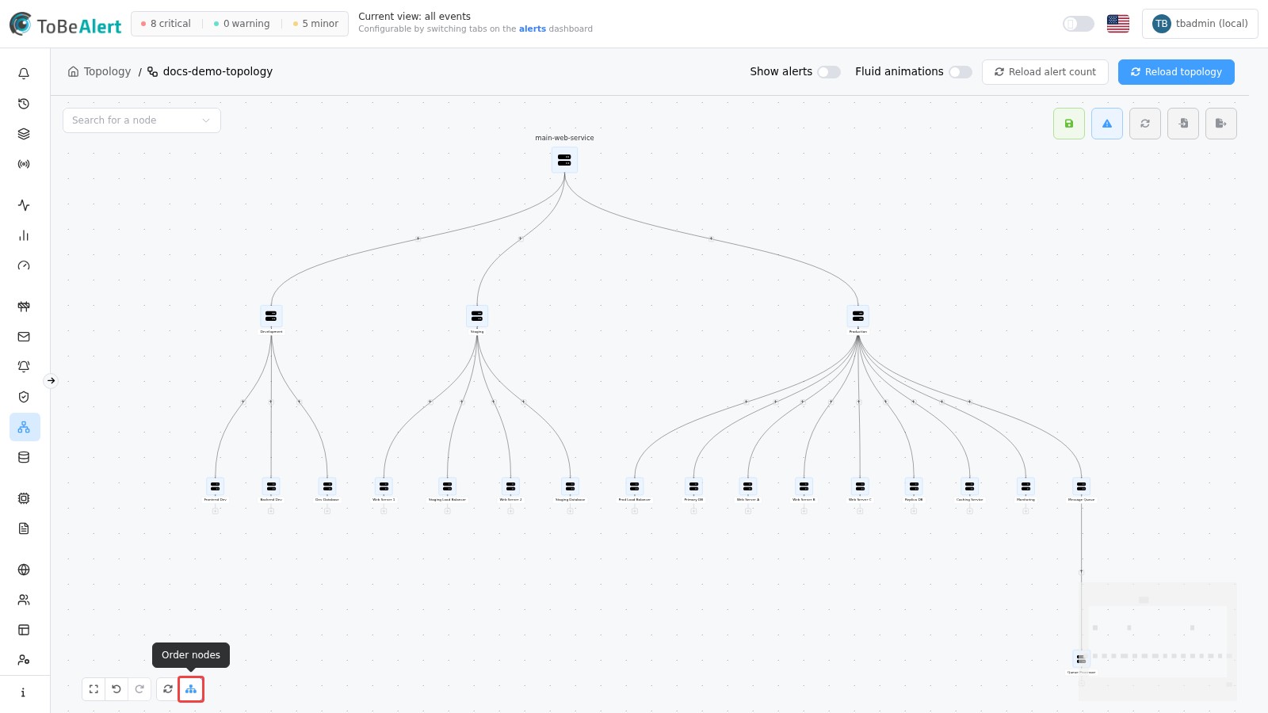Click the export file toolbar icon

coord(1221,124)
